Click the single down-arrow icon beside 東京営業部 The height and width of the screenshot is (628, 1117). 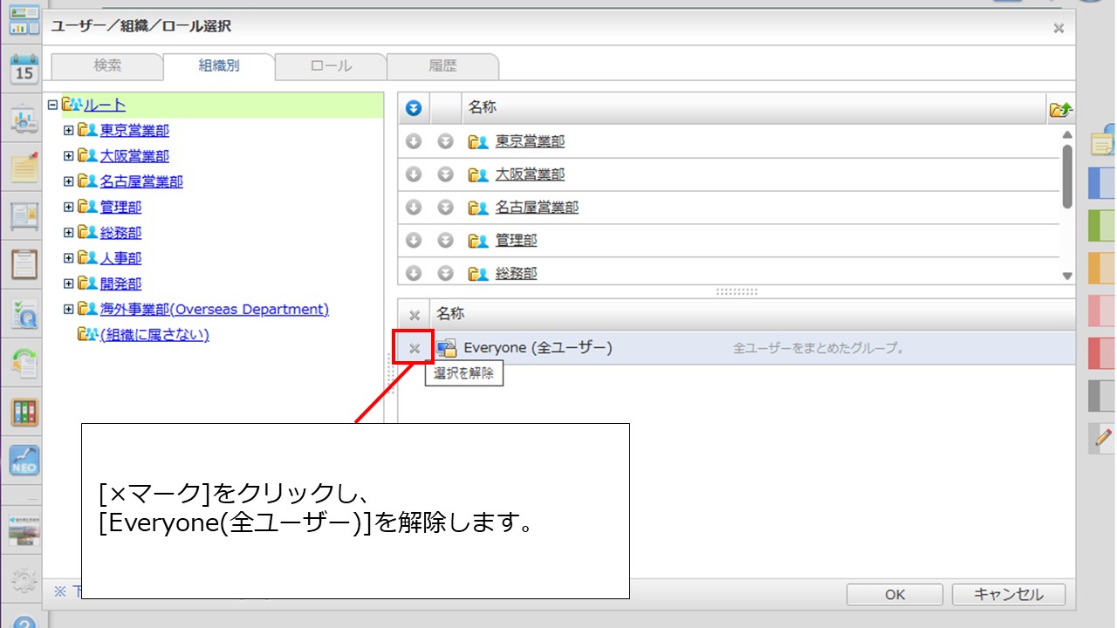(x=414, y=141)
